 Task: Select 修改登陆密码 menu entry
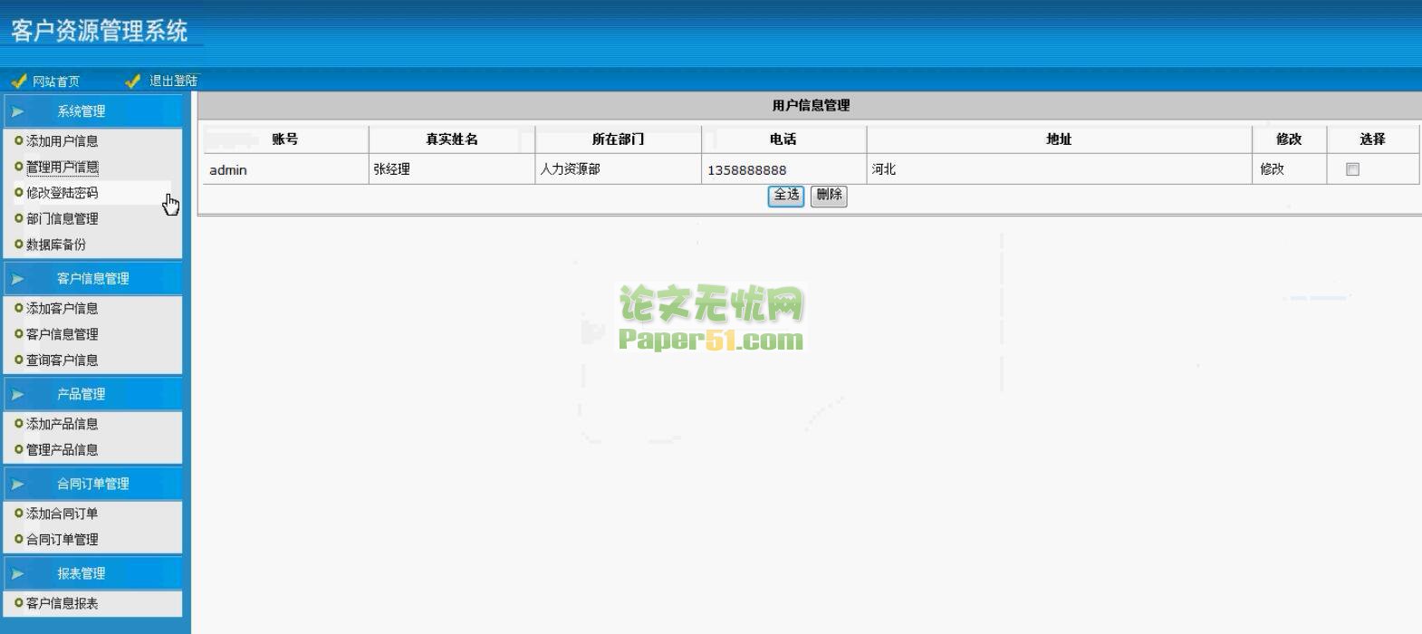pos(62,193)
